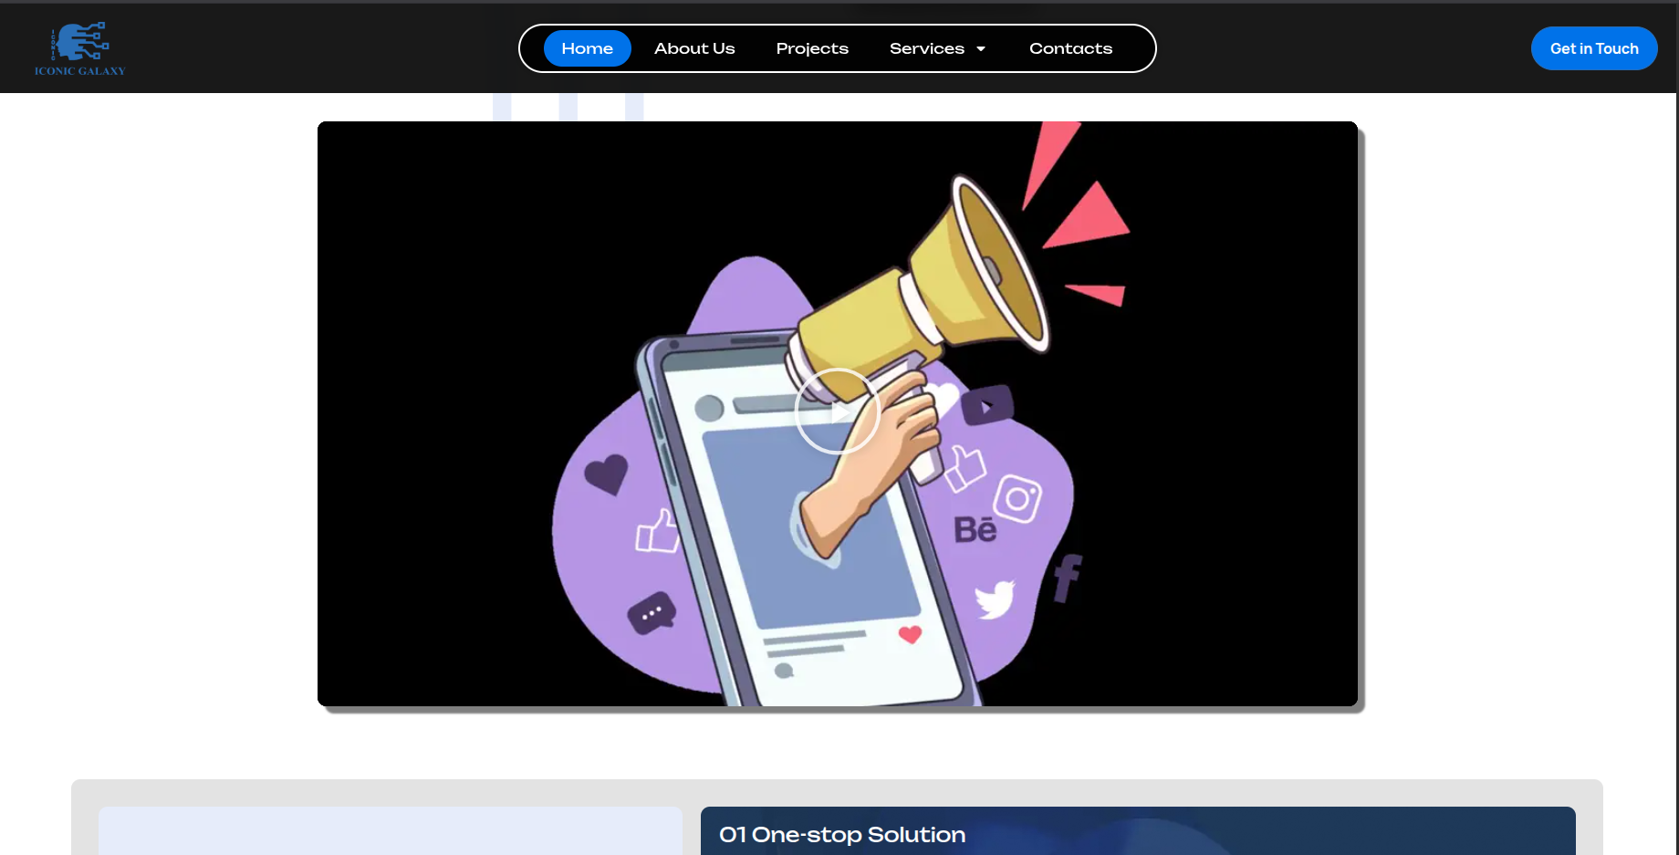
Task: Open the Contacts page link
Action: pyautogui.click(x=1070, y=48)
